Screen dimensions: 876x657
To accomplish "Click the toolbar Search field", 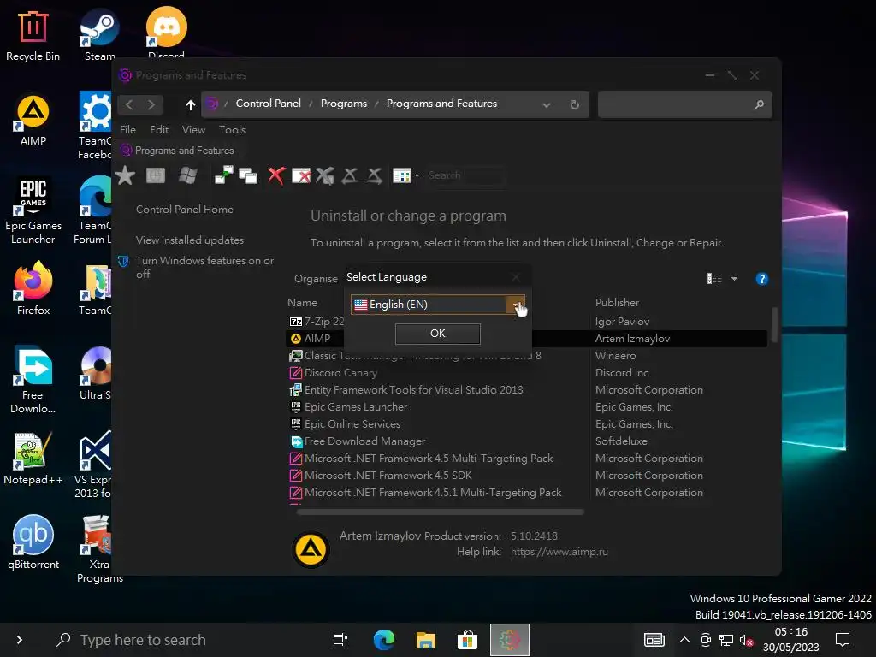I will click(465, 175).
